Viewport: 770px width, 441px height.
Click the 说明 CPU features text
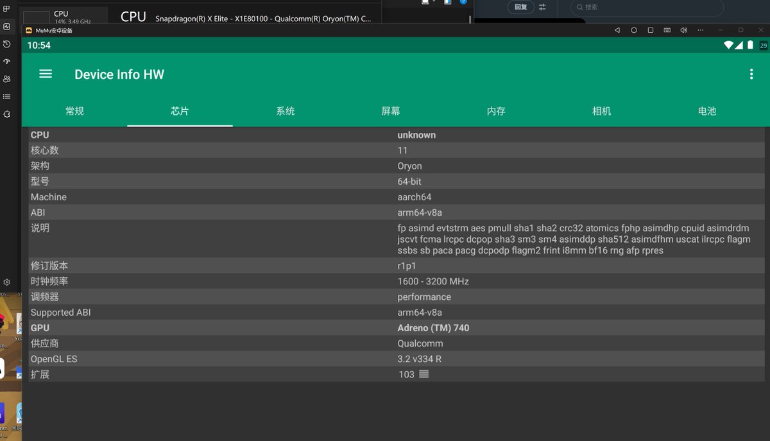tap(574, 239)
